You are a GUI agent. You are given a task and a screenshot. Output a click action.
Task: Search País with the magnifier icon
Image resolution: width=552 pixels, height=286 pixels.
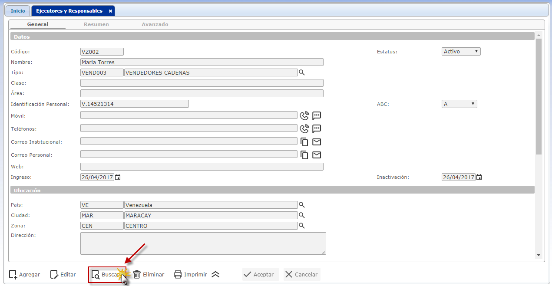pos(302,205)
